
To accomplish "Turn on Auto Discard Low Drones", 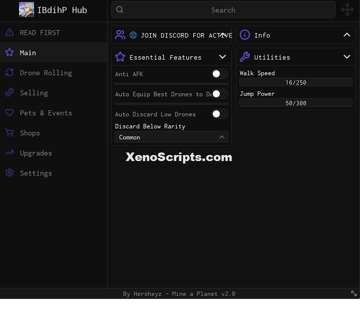I will (x=220, y=114).
